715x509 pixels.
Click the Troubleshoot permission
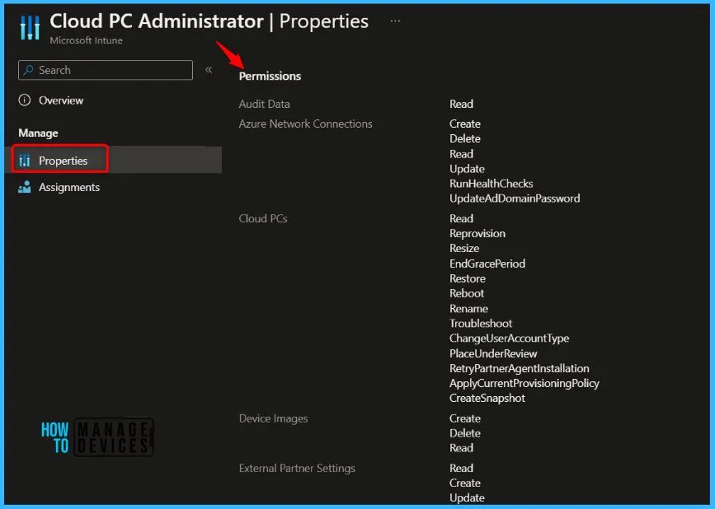pyautogui.click(x=481, y=323)
